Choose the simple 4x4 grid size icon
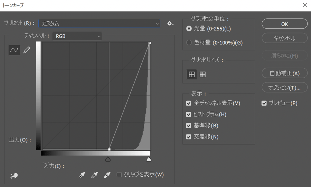The image size is (311, 187). [x=191, y=74]
